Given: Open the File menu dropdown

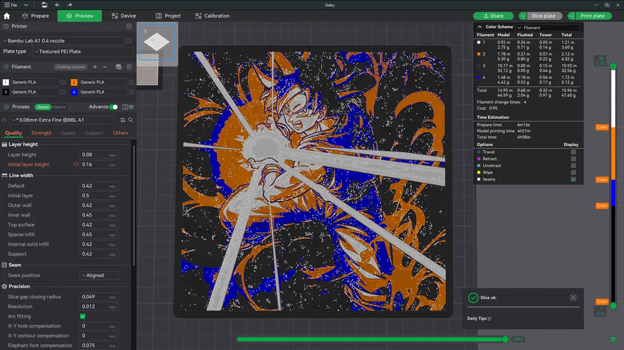Looking at the screenshot, I should point(26,5).
